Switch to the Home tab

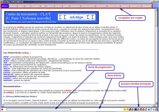coord(5,6)
